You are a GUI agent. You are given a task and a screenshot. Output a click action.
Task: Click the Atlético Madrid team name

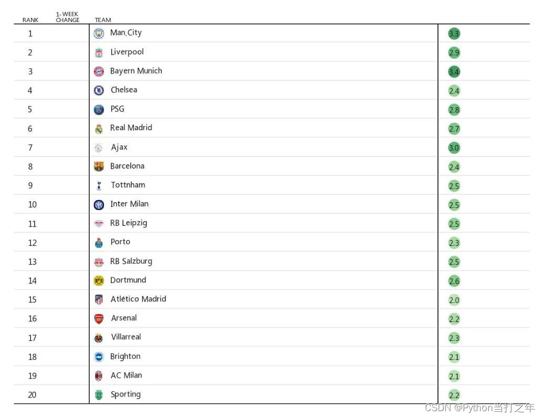coord(138,299)
